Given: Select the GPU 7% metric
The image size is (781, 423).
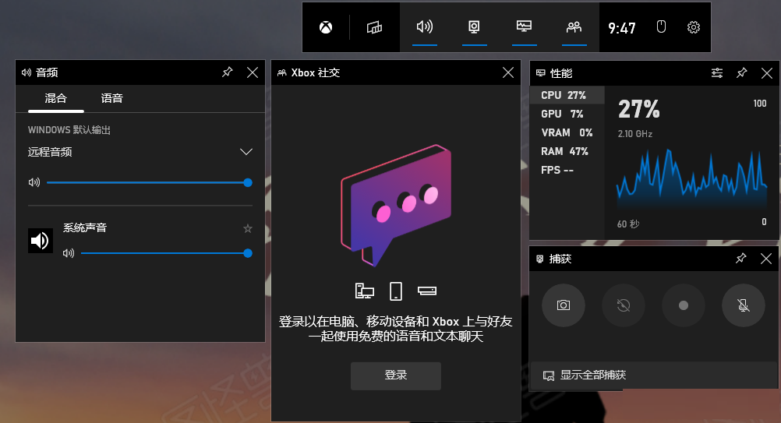Looking at the screenshot, I should coord(567,114).
